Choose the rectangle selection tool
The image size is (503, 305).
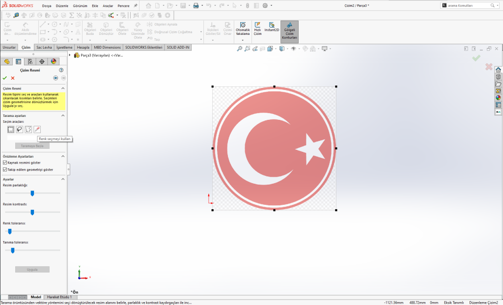coord(11,129)
